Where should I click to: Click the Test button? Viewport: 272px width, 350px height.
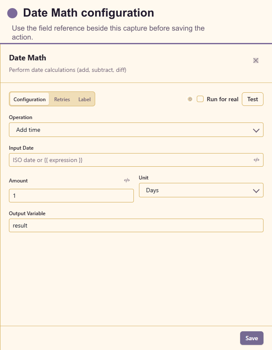tap(252, 99)
